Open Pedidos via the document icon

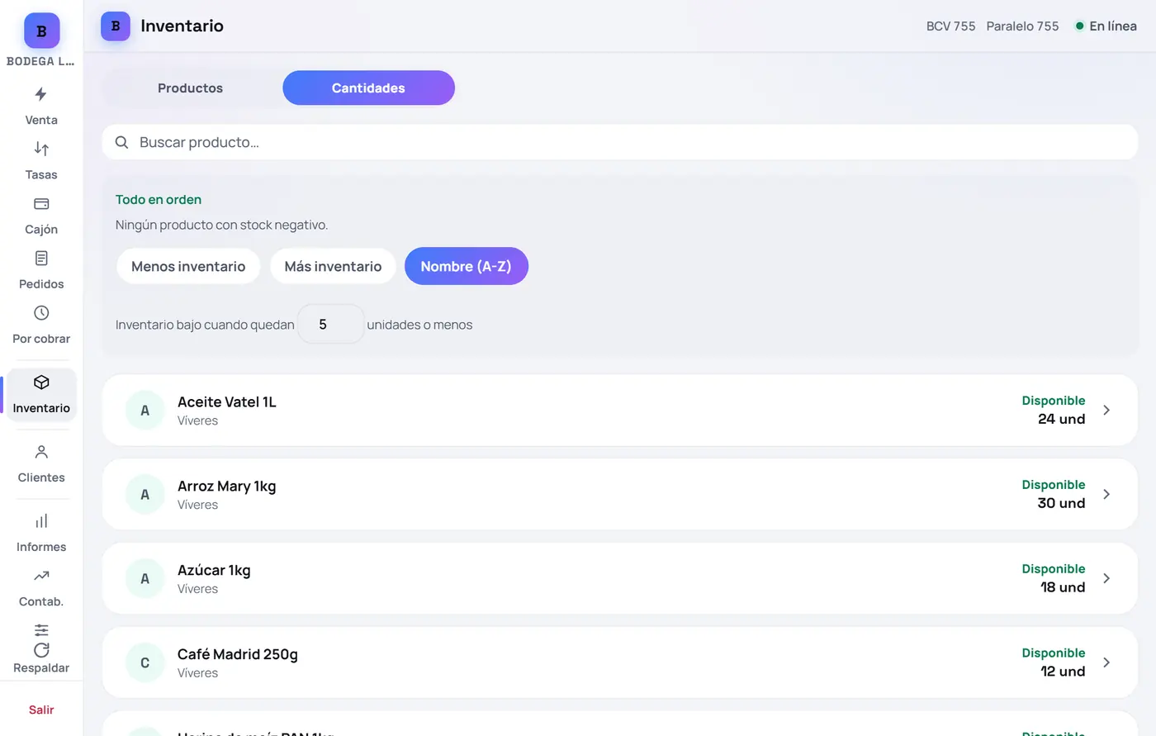click(41, 259)
